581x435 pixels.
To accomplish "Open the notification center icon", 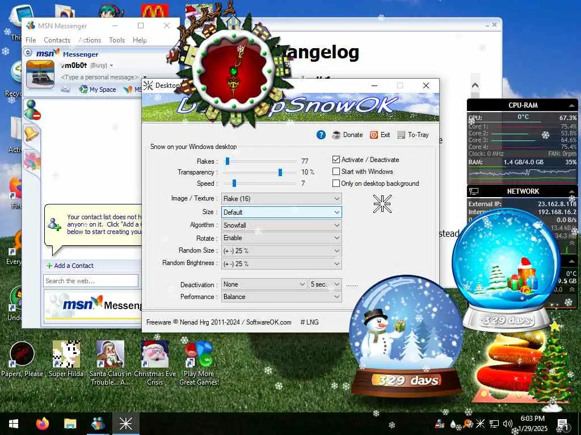I will [563, 424].
